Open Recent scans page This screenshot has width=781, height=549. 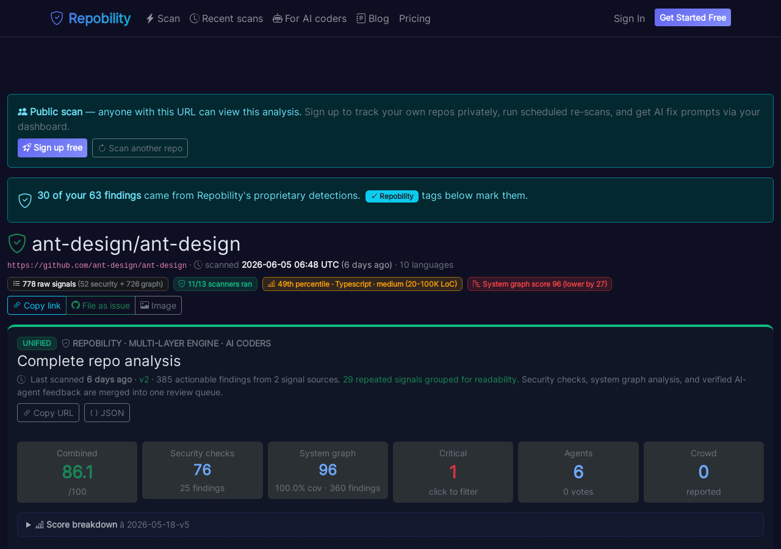click(x=226, y=18)
